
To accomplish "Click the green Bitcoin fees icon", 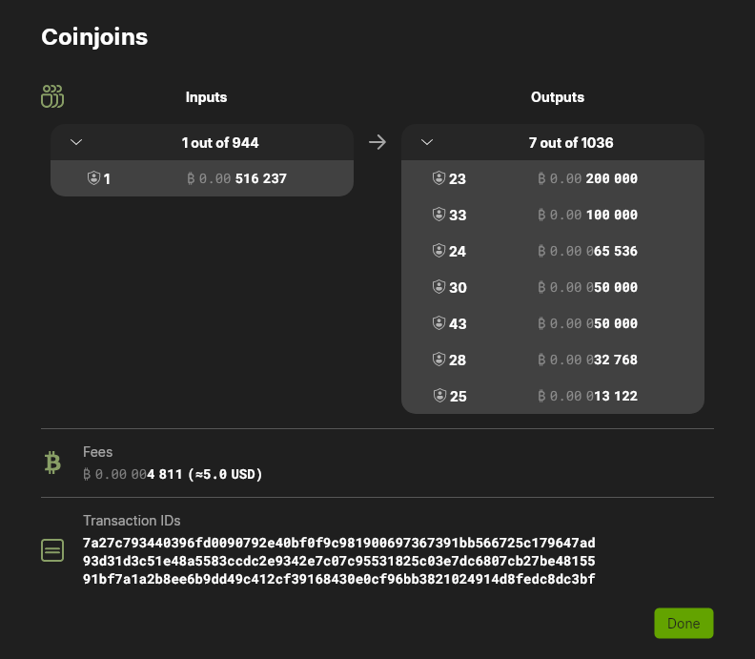I will (52, 463).
